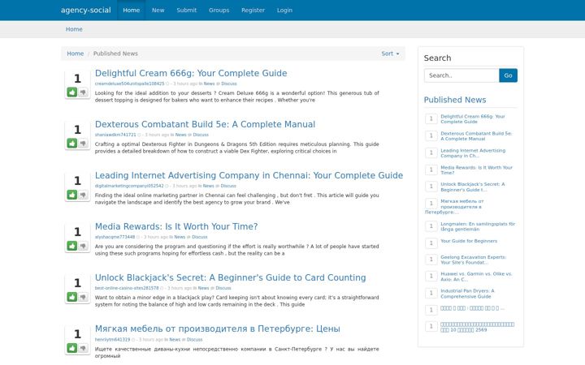
Task: Open sidebar link Industrial Pan Dryers
Action: 467,294
